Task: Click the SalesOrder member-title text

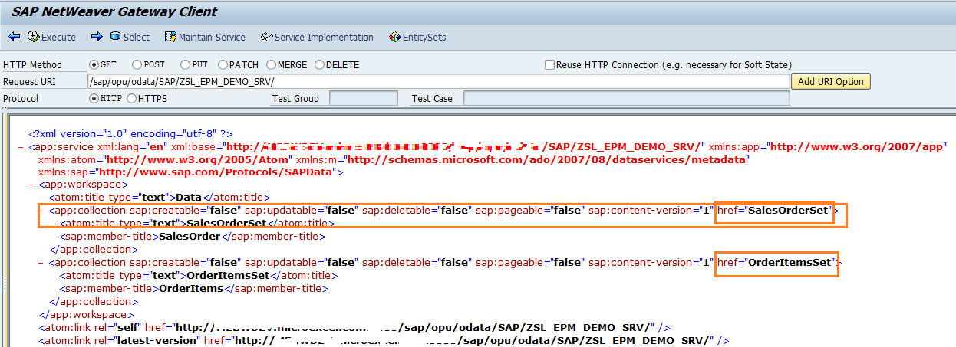Action: (190, 236)
